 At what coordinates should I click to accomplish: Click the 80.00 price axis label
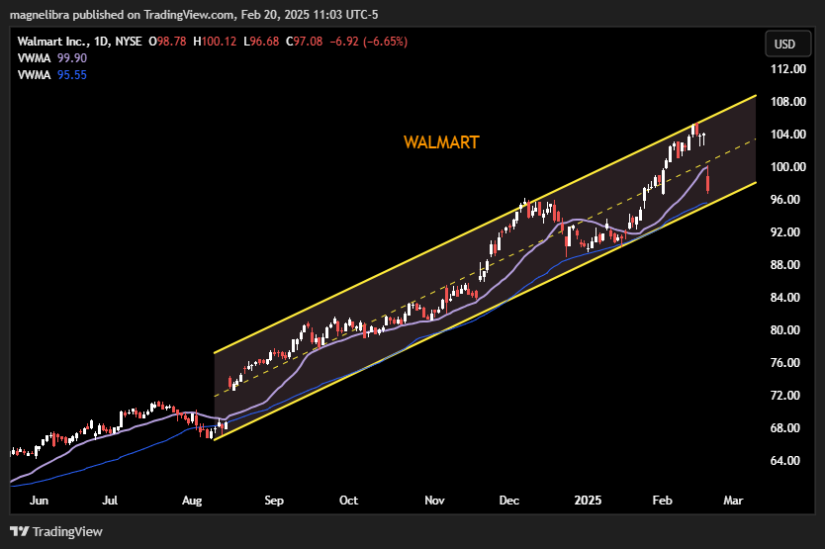point(785,330)
